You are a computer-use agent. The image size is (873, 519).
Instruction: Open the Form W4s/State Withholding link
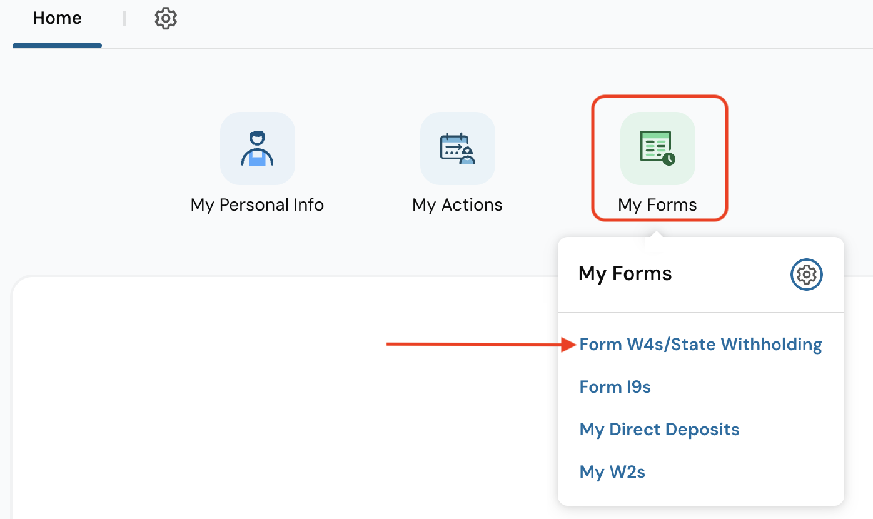(700, 345)
